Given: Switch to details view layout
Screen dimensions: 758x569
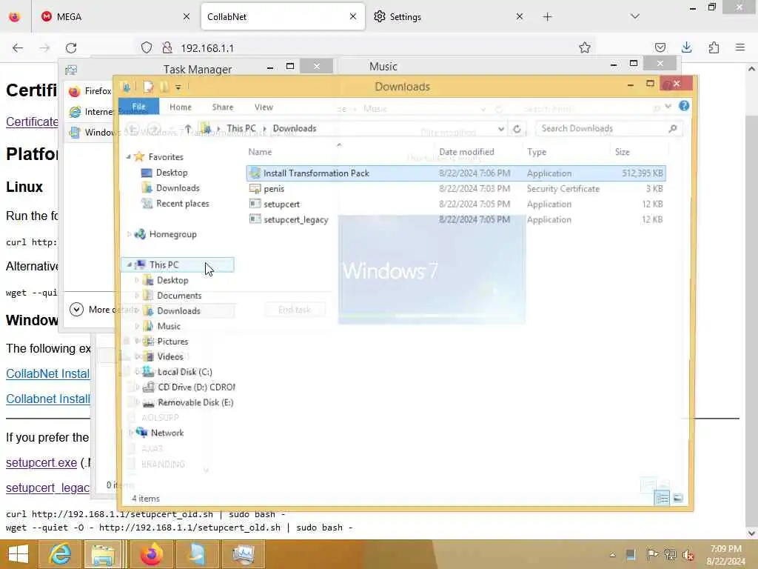Looking at the screenshot, I should (x=662, y=498).
